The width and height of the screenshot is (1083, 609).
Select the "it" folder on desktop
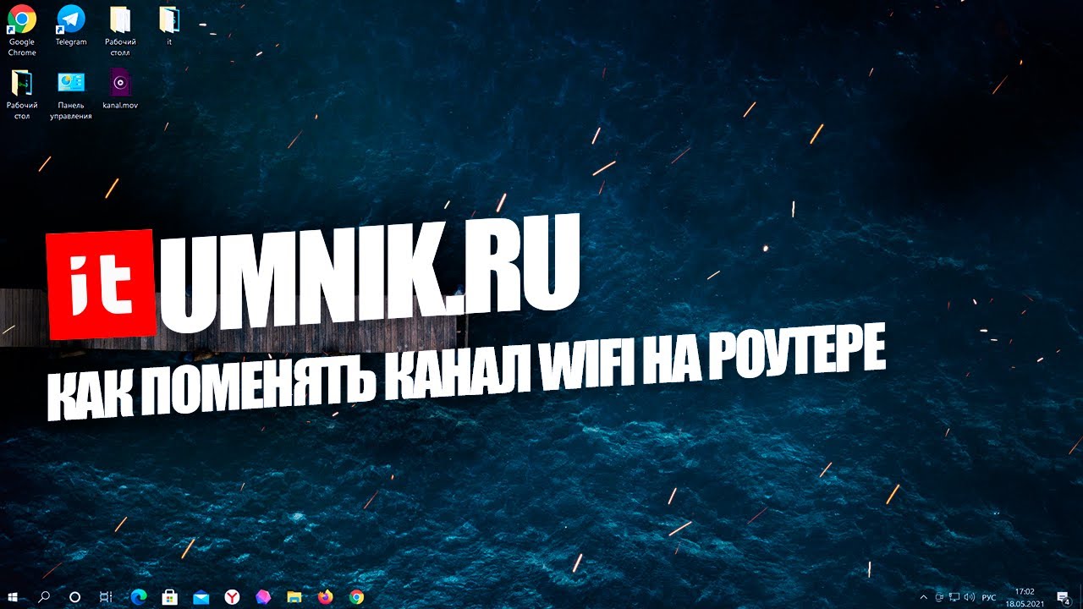(x=169, y=25)
